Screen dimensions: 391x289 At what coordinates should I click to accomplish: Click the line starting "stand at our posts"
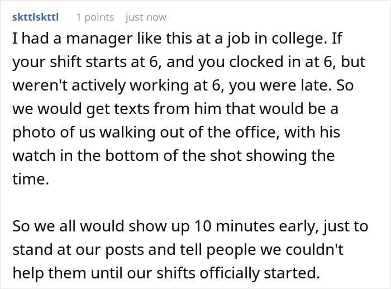pyautogui.click(x=178, y=249)
